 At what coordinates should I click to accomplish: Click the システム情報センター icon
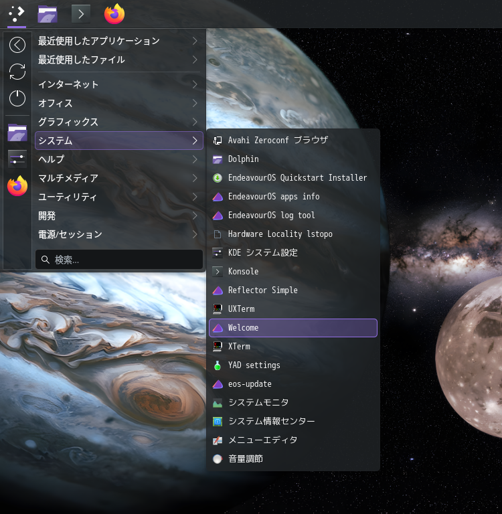tap(218, 422)
